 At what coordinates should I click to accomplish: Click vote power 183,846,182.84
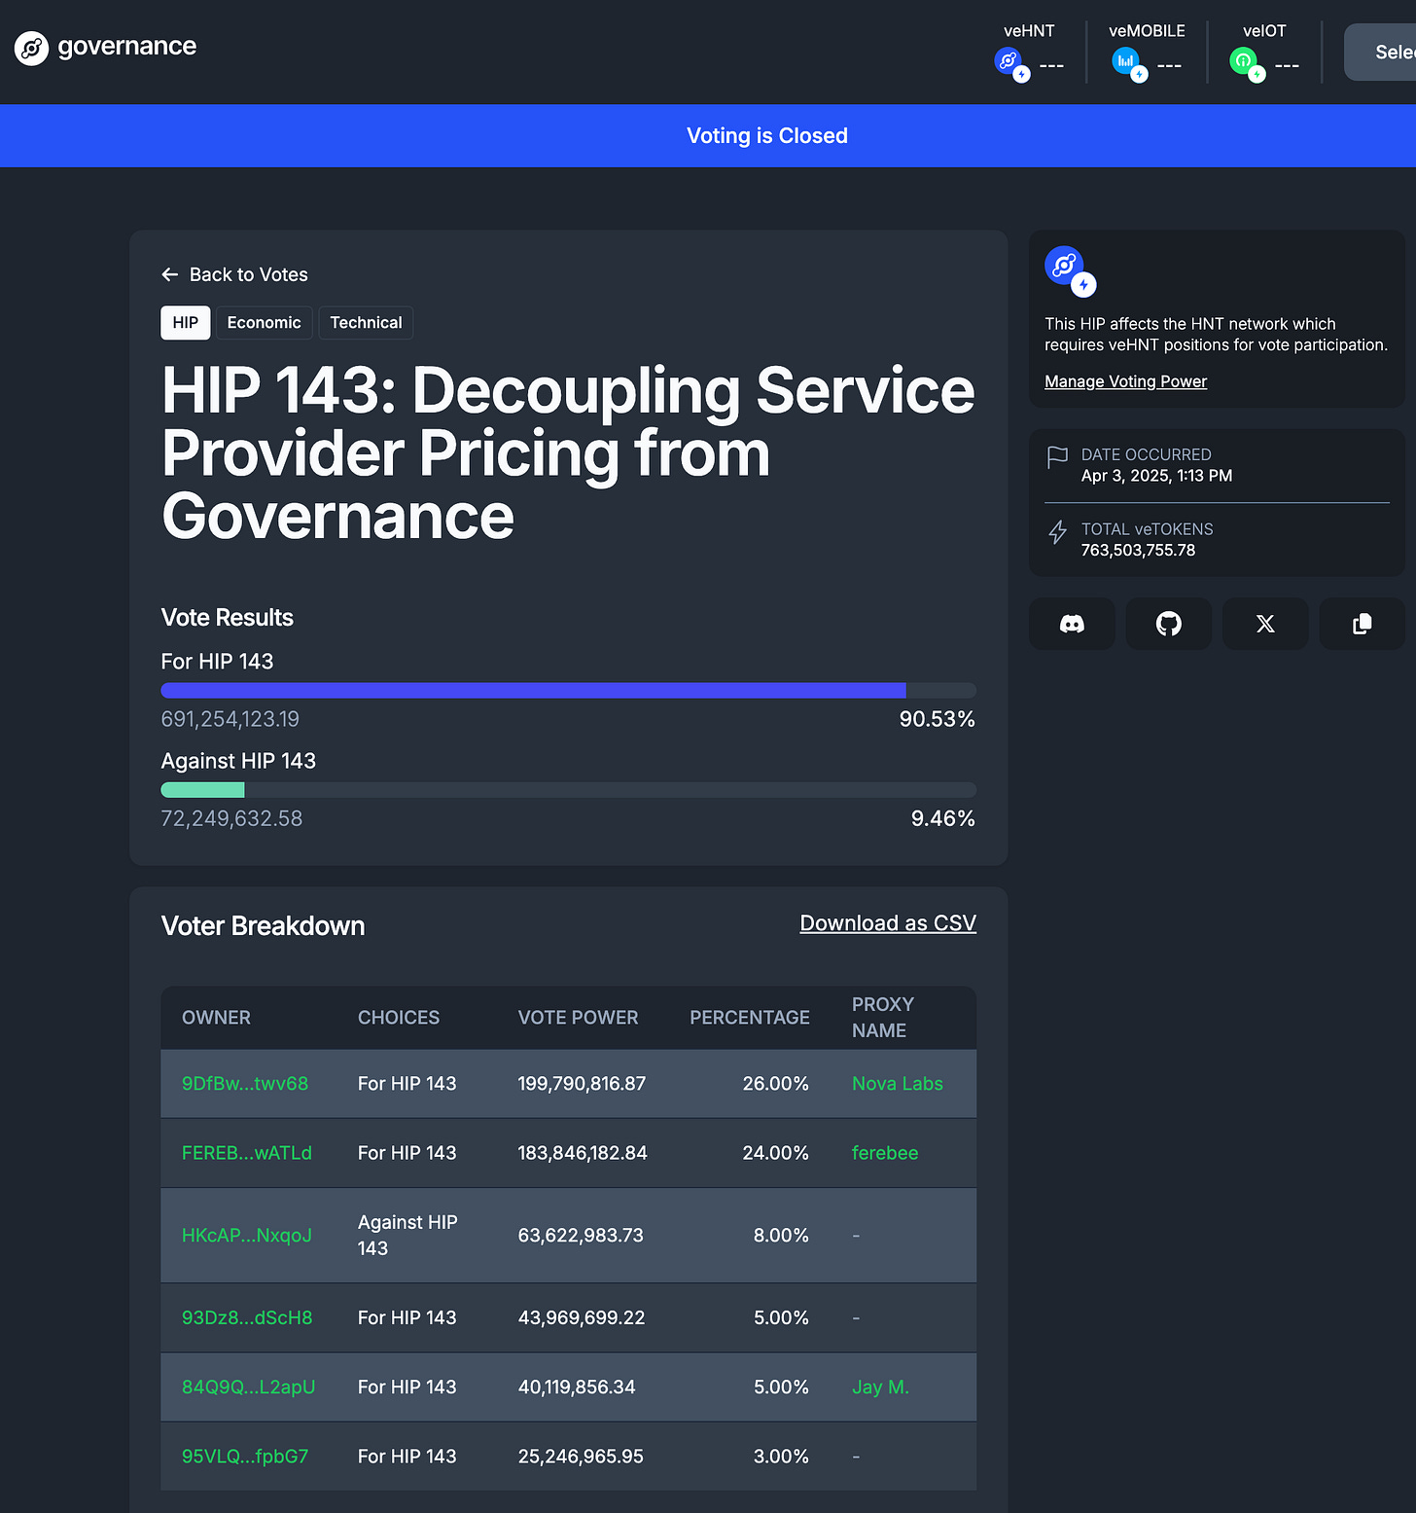583,1153
